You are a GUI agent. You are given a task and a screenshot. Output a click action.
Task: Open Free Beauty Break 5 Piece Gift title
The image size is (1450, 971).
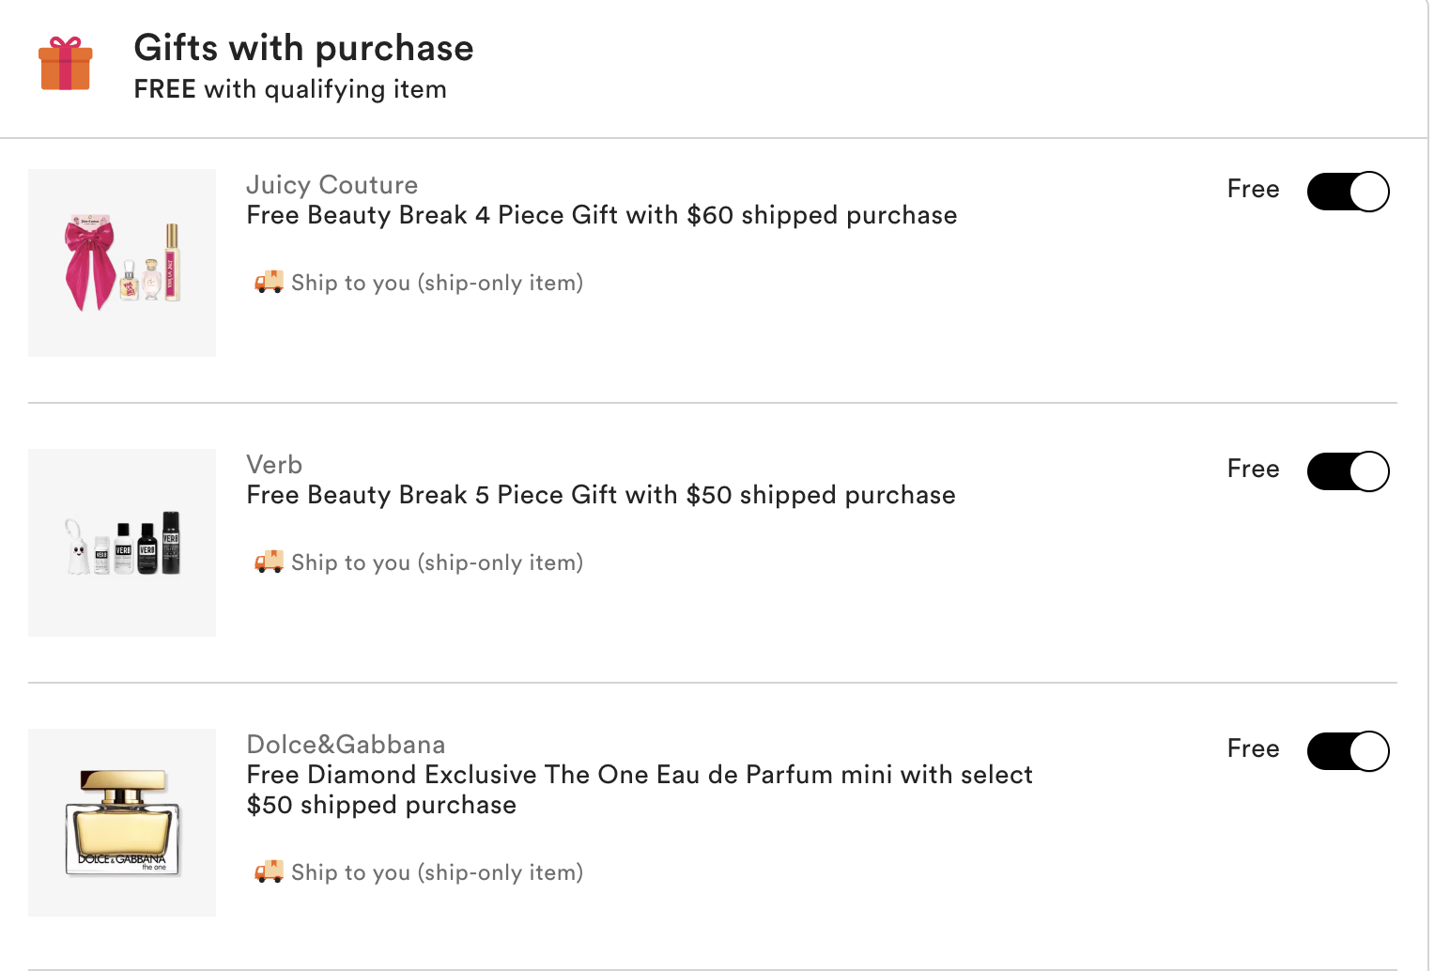pos(600,495)
